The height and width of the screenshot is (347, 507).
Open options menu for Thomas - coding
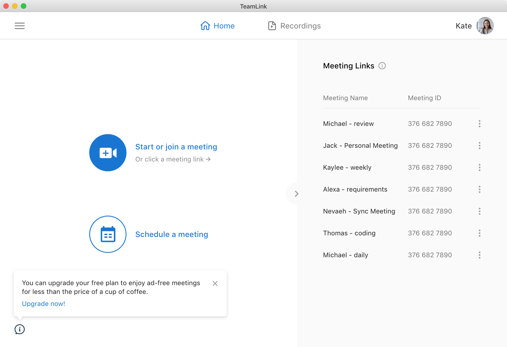coord(479,233)
